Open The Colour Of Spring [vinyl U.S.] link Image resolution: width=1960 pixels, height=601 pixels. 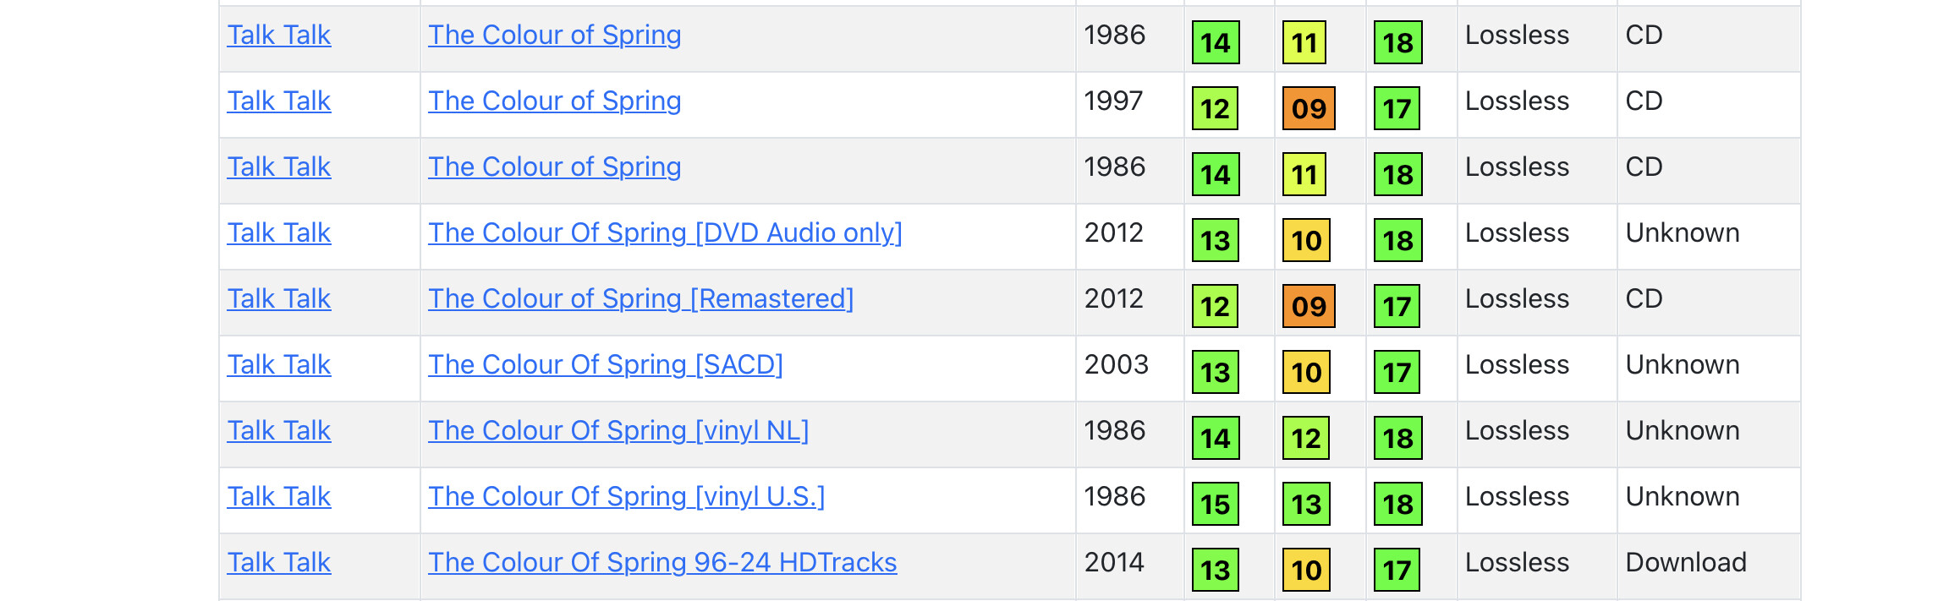[626, 496]
